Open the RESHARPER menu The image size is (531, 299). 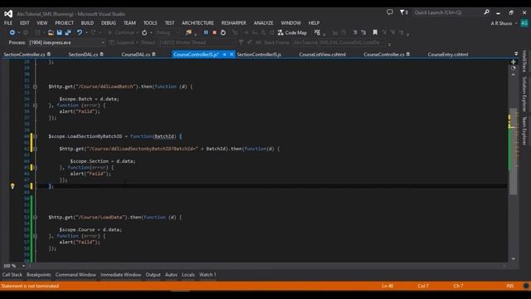pyautogui.click(x=234, y=22)
